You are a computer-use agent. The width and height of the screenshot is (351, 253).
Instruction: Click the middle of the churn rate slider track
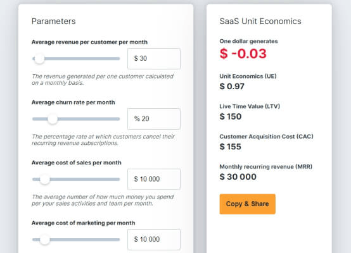(76, 119)
